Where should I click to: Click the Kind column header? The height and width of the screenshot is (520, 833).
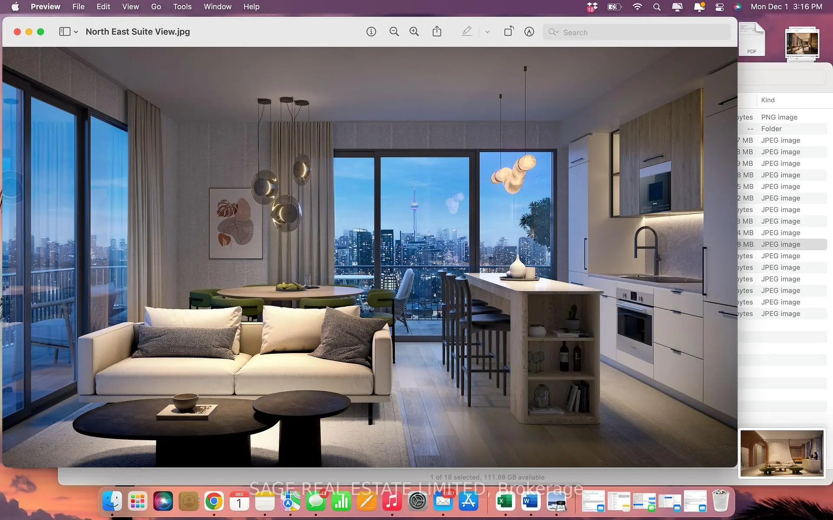pyautogui.click(x=767, y=100)
